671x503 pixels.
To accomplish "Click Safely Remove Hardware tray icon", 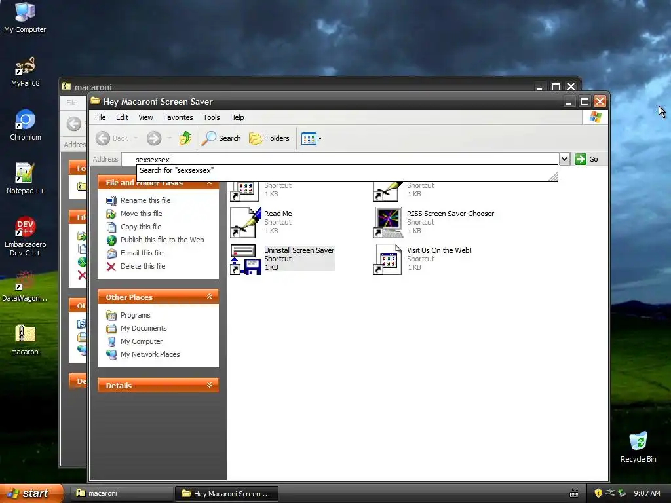I will point(622,493).
